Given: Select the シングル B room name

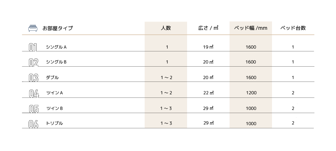Looking at the screenshot, I should [x=56, y=62].
